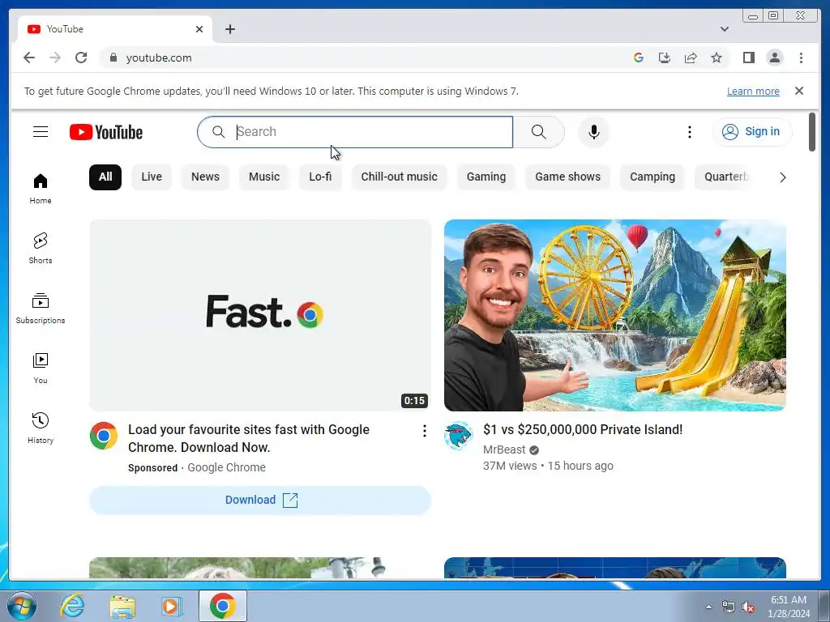View the site information lock icon
830x622 pixels.
pos(113,58)
